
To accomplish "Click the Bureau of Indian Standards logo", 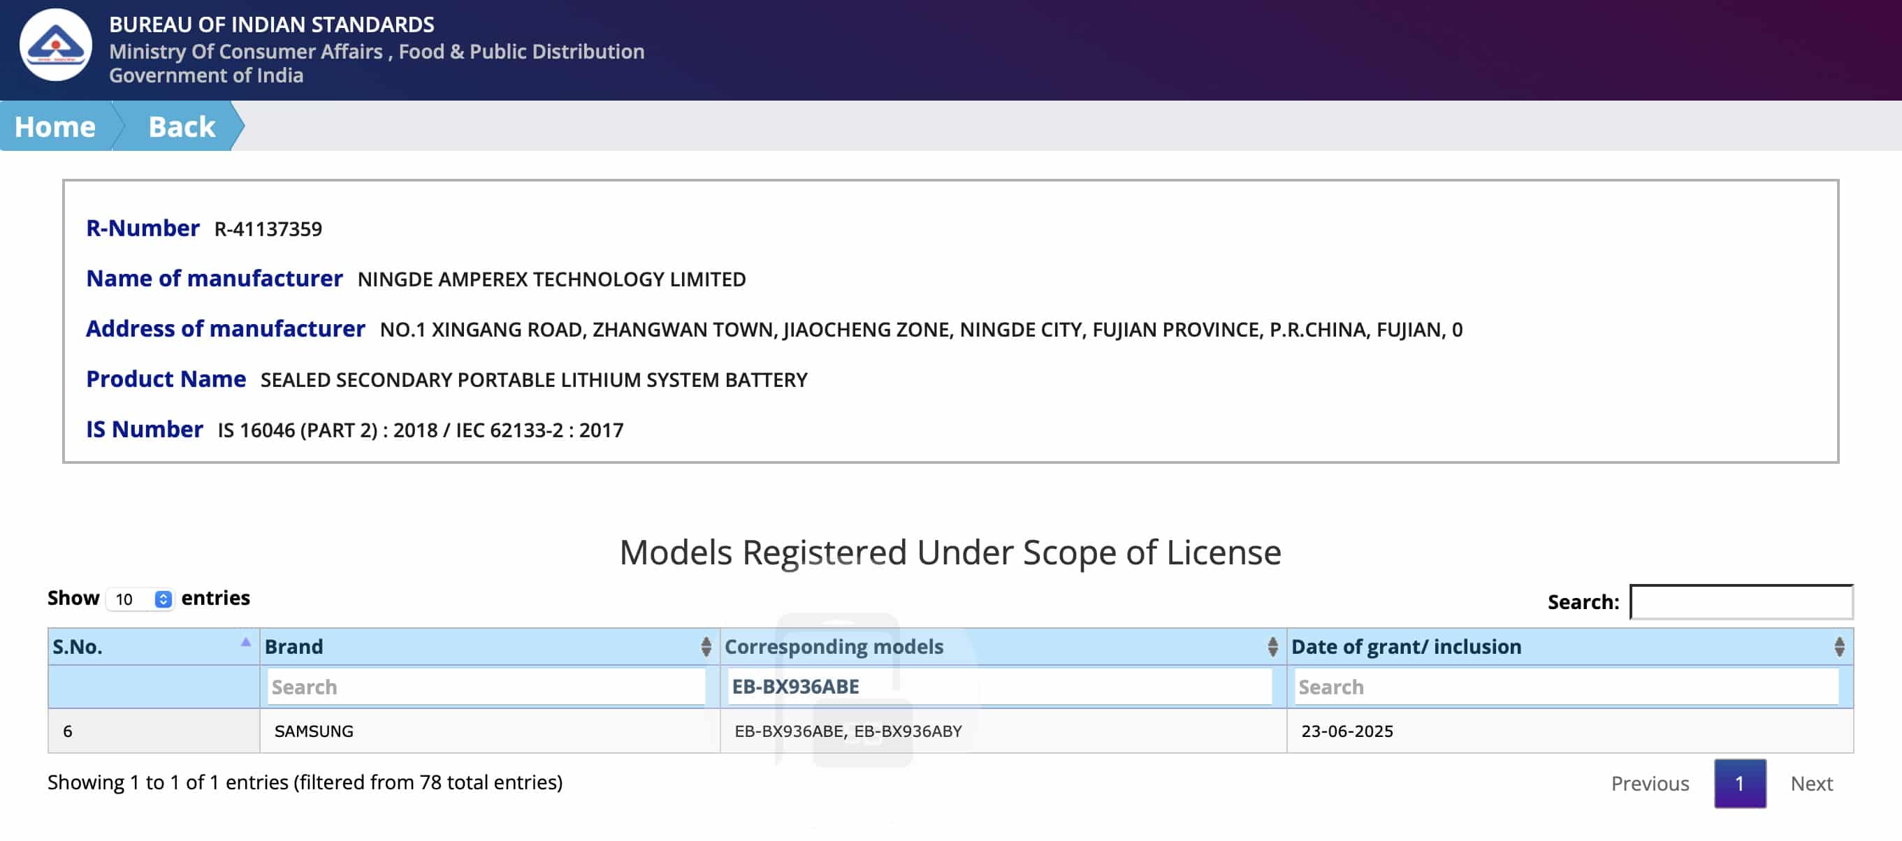I will click(55, 45).
